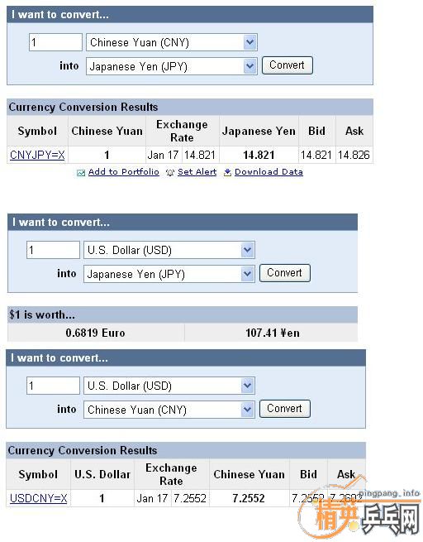Follow the Set Alert link

[197, 172]
